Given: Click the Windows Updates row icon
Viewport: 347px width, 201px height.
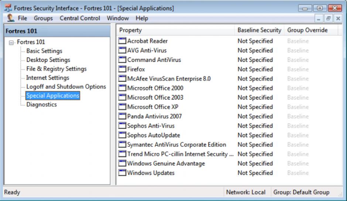Looking at the screenshot, I should 122,173.
